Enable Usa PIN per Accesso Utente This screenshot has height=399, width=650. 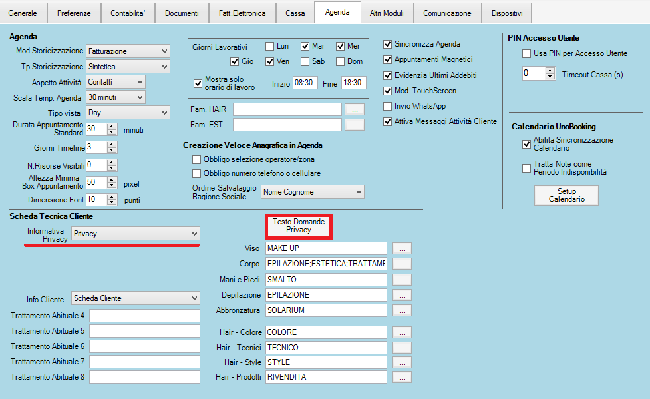pyautogui.click(x=527, y=53)
